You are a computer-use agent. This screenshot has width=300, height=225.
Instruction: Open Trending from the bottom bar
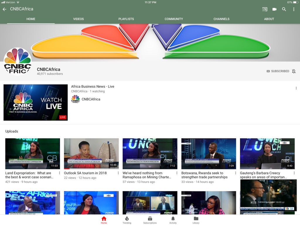pos(127,220)
